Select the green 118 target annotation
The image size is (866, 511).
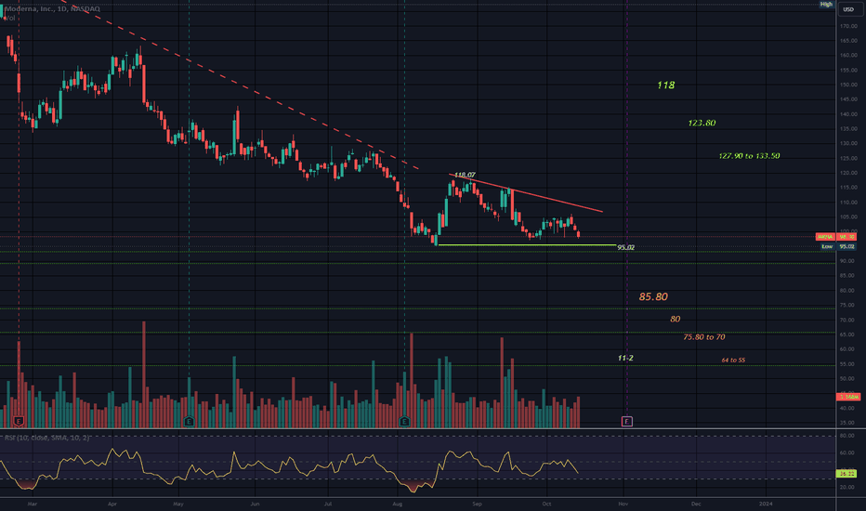point(665,85)
